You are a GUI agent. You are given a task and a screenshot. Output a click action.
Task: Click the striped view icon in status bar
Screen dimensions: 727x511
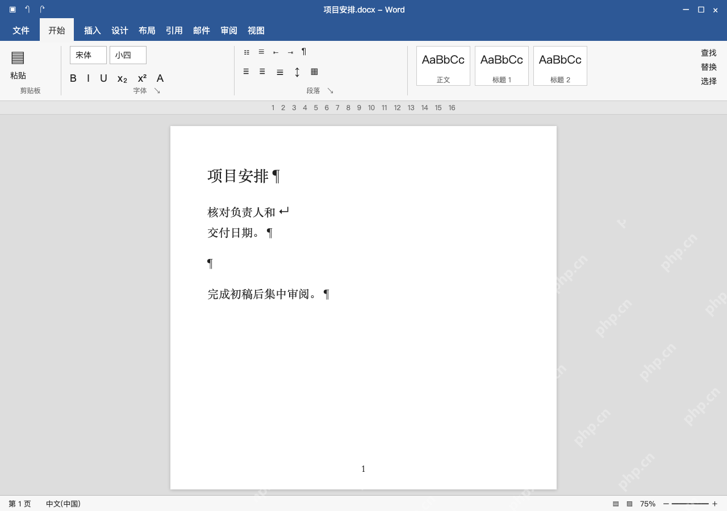pos(616,504)
